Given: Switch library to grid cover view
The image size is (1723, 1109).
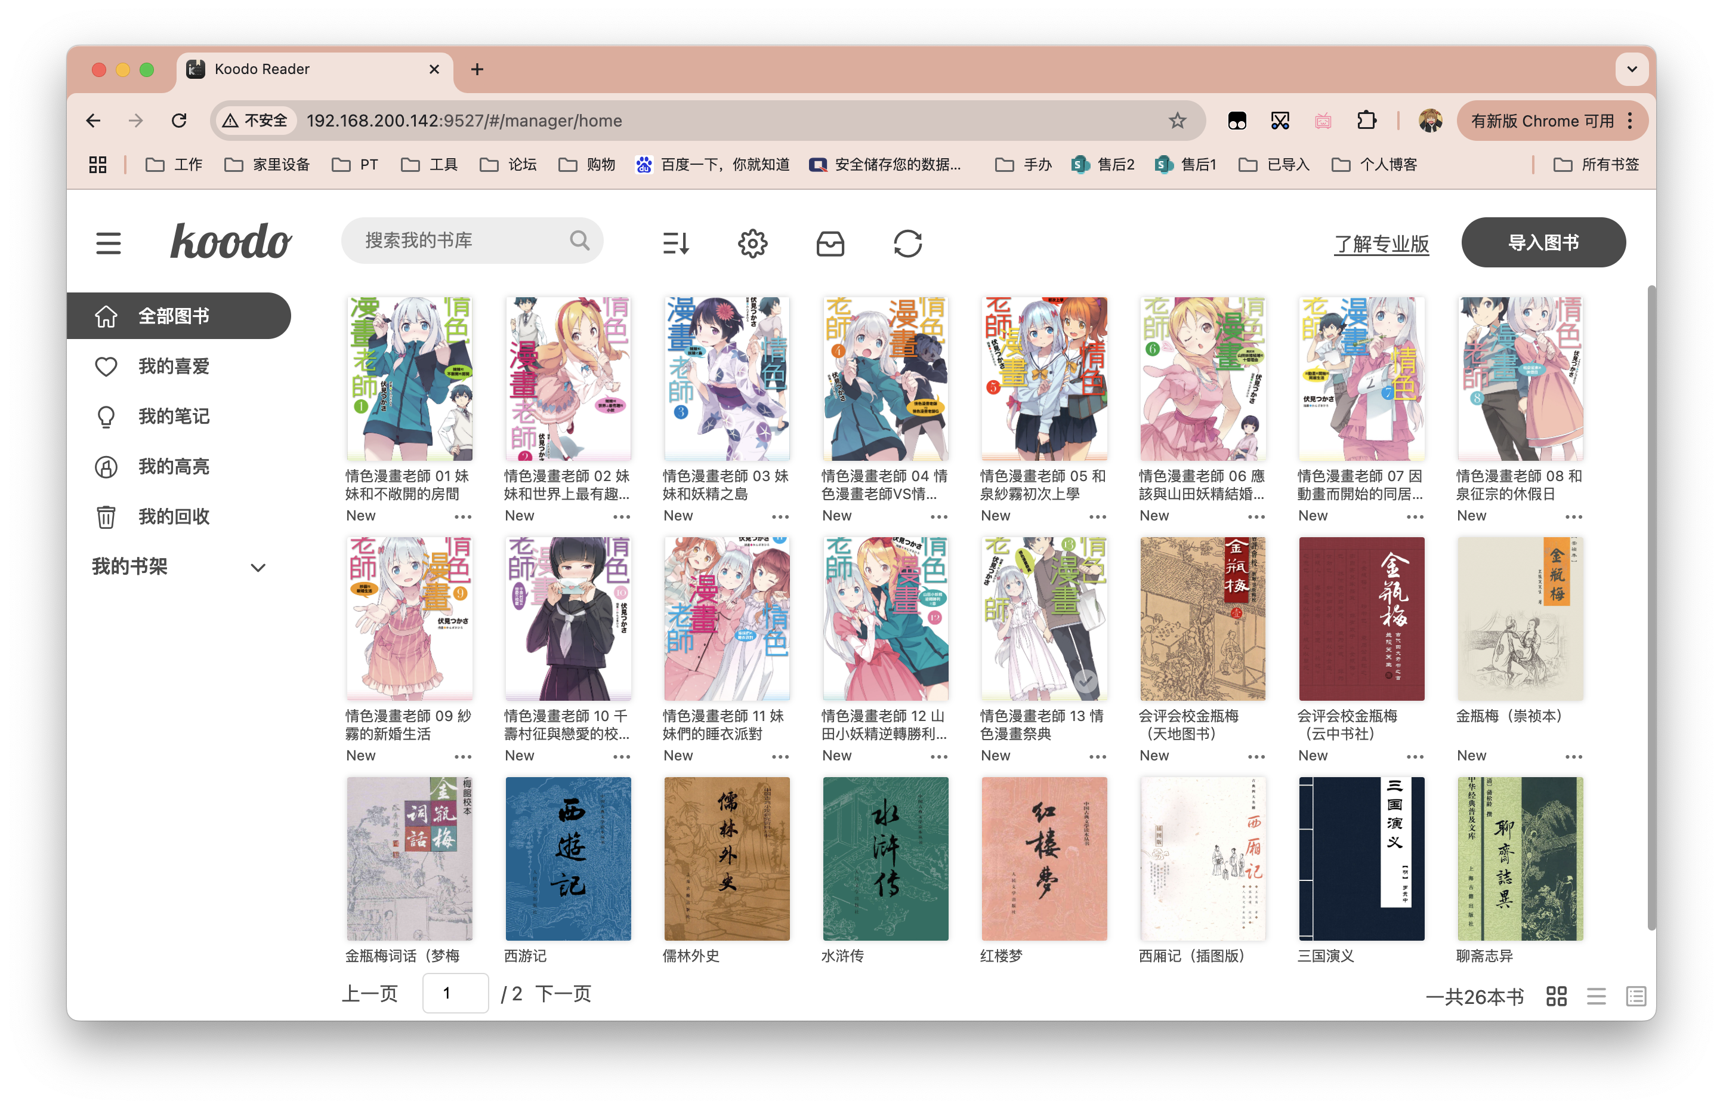Looking at the screenshot, I should click(1556, 996).
